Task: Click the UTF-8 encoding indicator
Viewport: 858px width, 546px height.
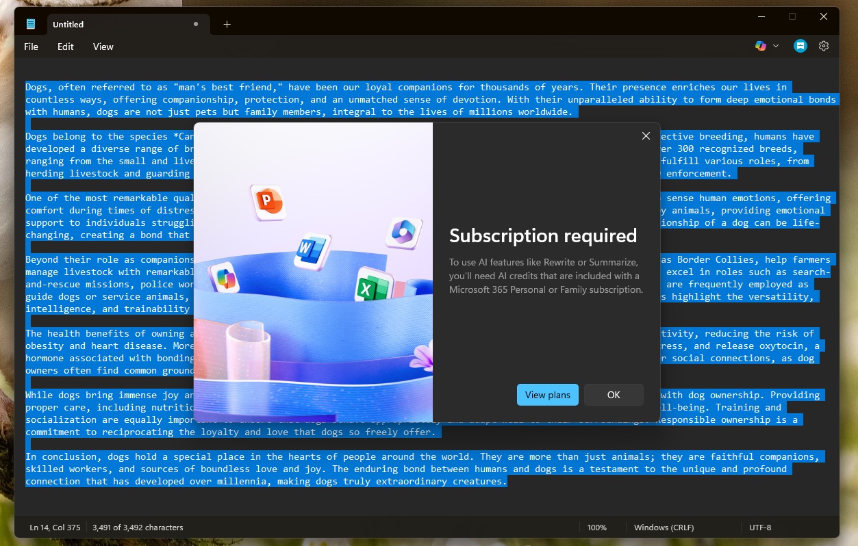Action: point(760,527)
